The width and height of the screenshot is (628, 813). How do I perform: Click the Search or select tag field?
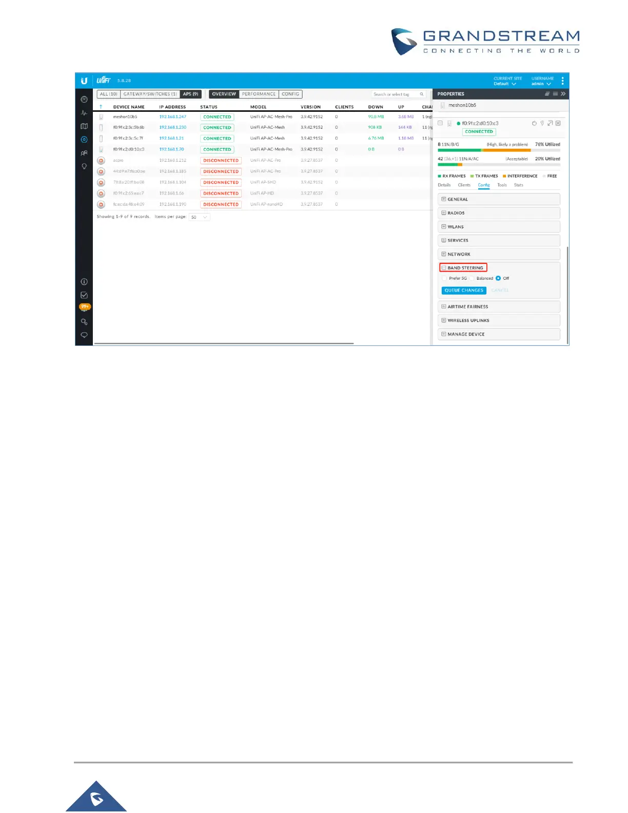point(399,94)
